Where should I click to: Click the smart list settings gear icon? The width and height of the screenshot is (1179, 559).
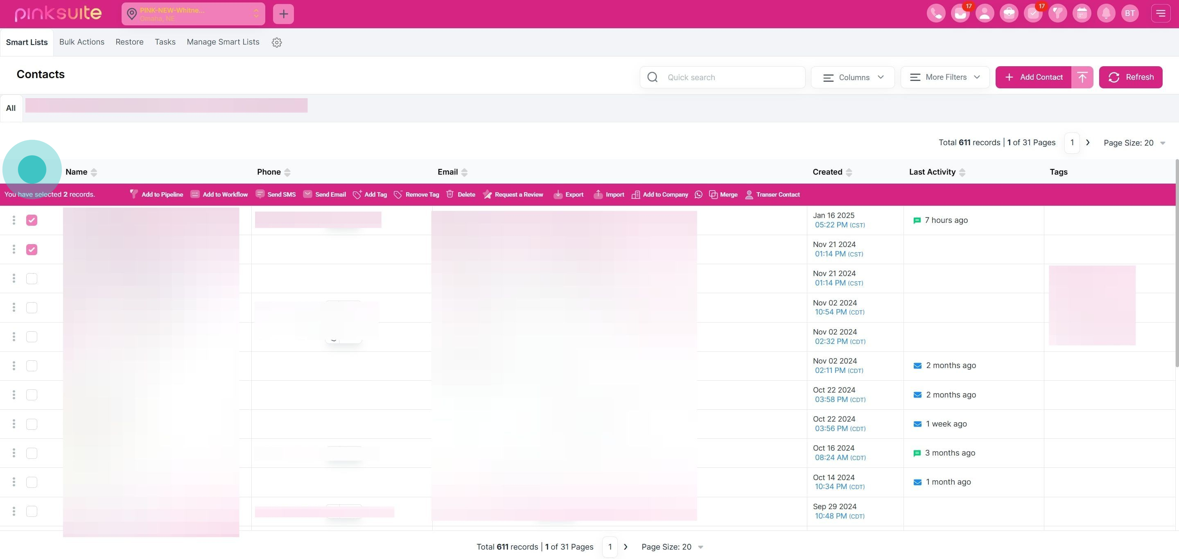tap(276, 43)
